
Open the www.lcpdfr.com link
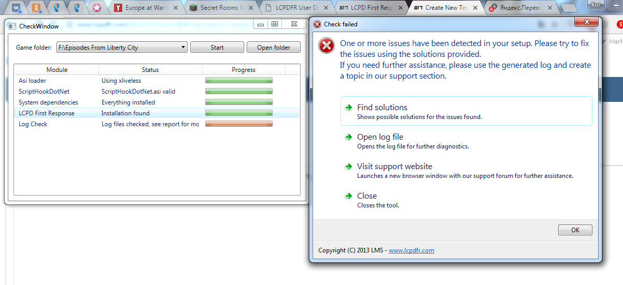click(412, 250)
